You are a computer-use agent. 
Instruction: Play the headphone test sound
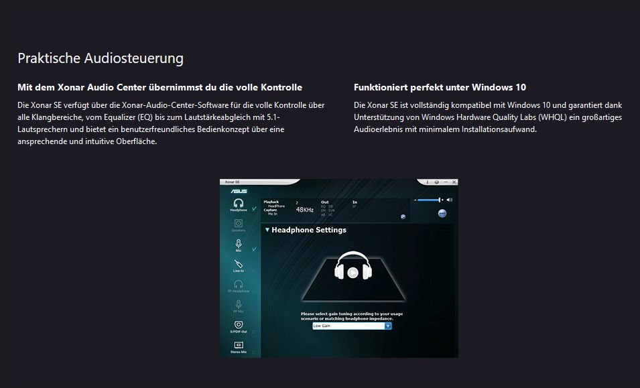pos(353,273)
